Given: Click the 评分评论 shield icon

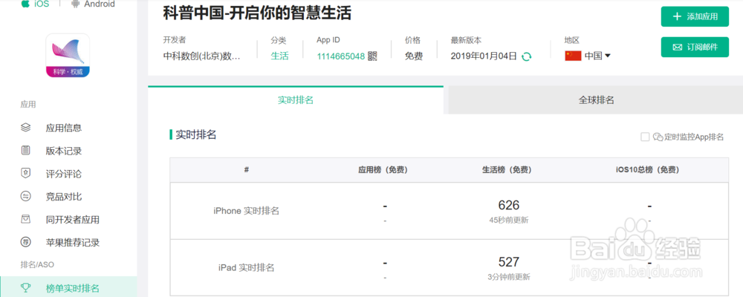Looking at the screenshot, I should tap(25, 173).
